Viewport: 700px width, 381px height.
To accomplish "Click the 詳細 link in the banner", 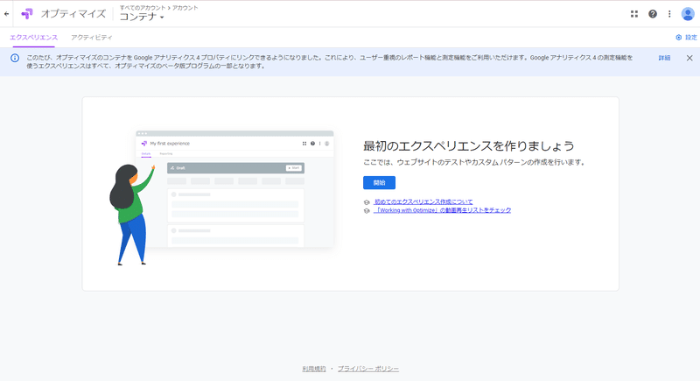I will click(664, 58).
